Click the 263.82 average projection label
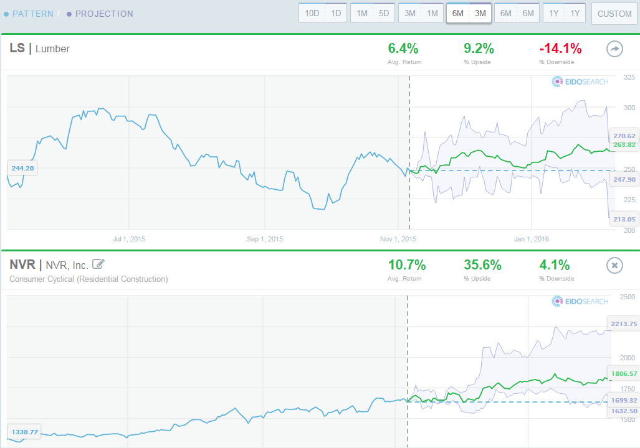The width and height of the screenshot is (640, 448). pyautogui.click(x=624, y=145)
